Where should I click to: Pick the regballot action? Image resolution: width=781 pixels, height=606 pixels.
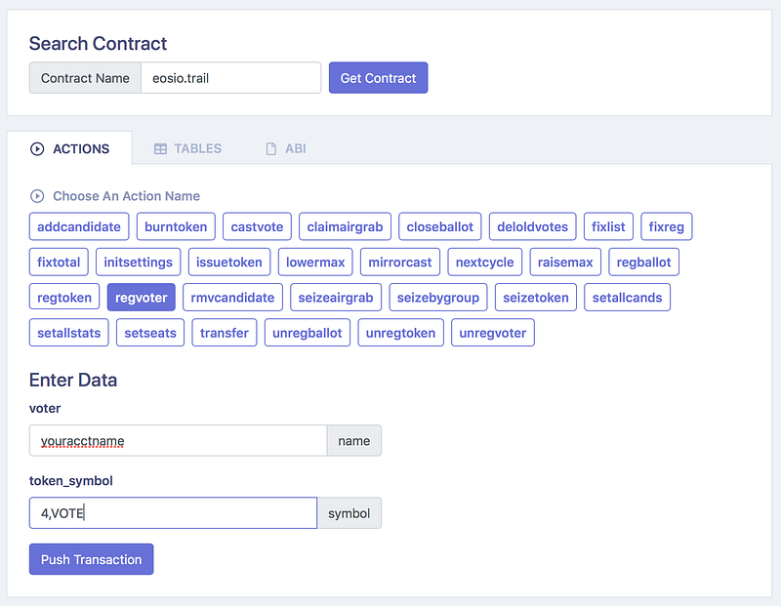643,262
